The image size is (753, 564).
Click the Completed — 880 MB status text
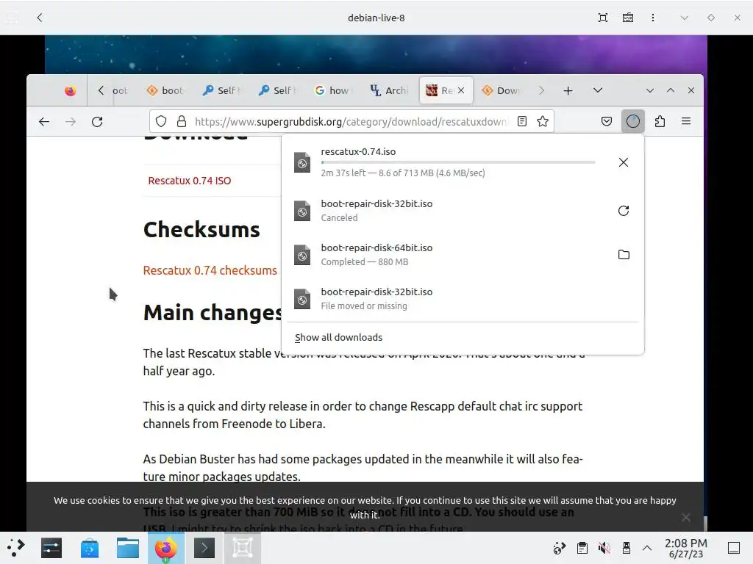[x=365, y=262]
